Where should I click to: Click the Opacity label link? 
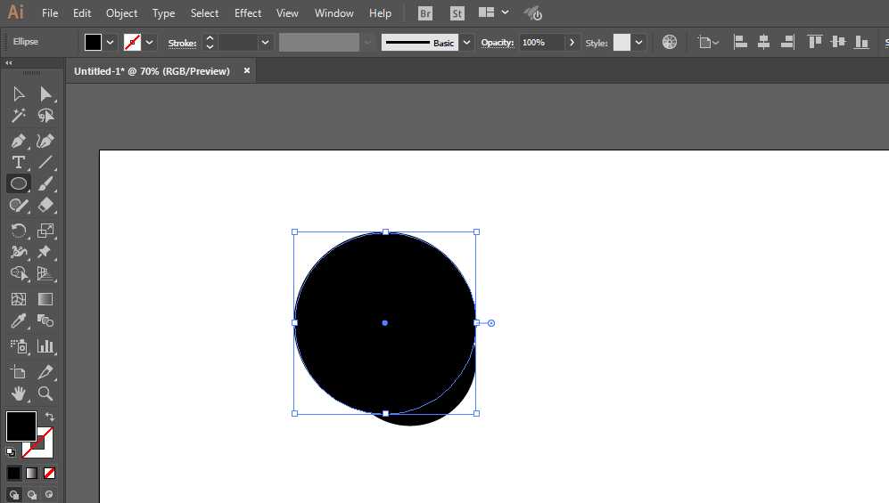(x=498, y=43)
